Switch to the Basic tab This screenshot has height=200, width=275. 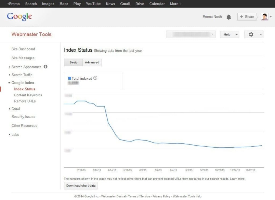[x=73, y=62]
